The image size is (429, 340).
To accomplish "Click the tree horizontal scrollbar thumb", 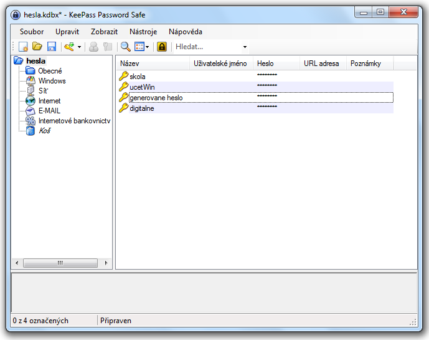I will (60, 263).
